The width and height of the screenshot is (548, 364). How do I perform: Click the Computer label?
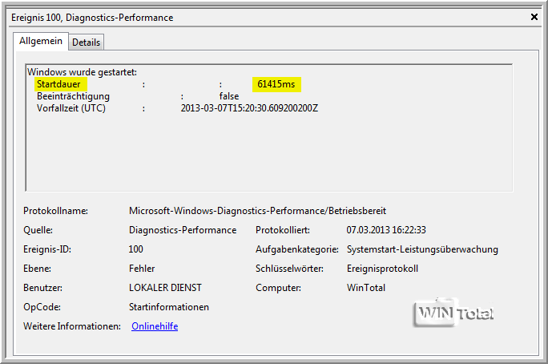(x=278, y=288)
